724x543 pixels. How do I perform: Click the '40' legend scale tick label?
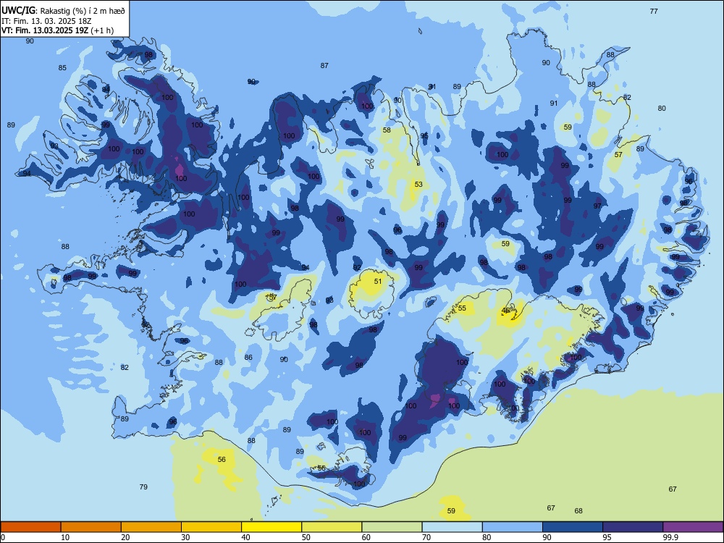245,537
